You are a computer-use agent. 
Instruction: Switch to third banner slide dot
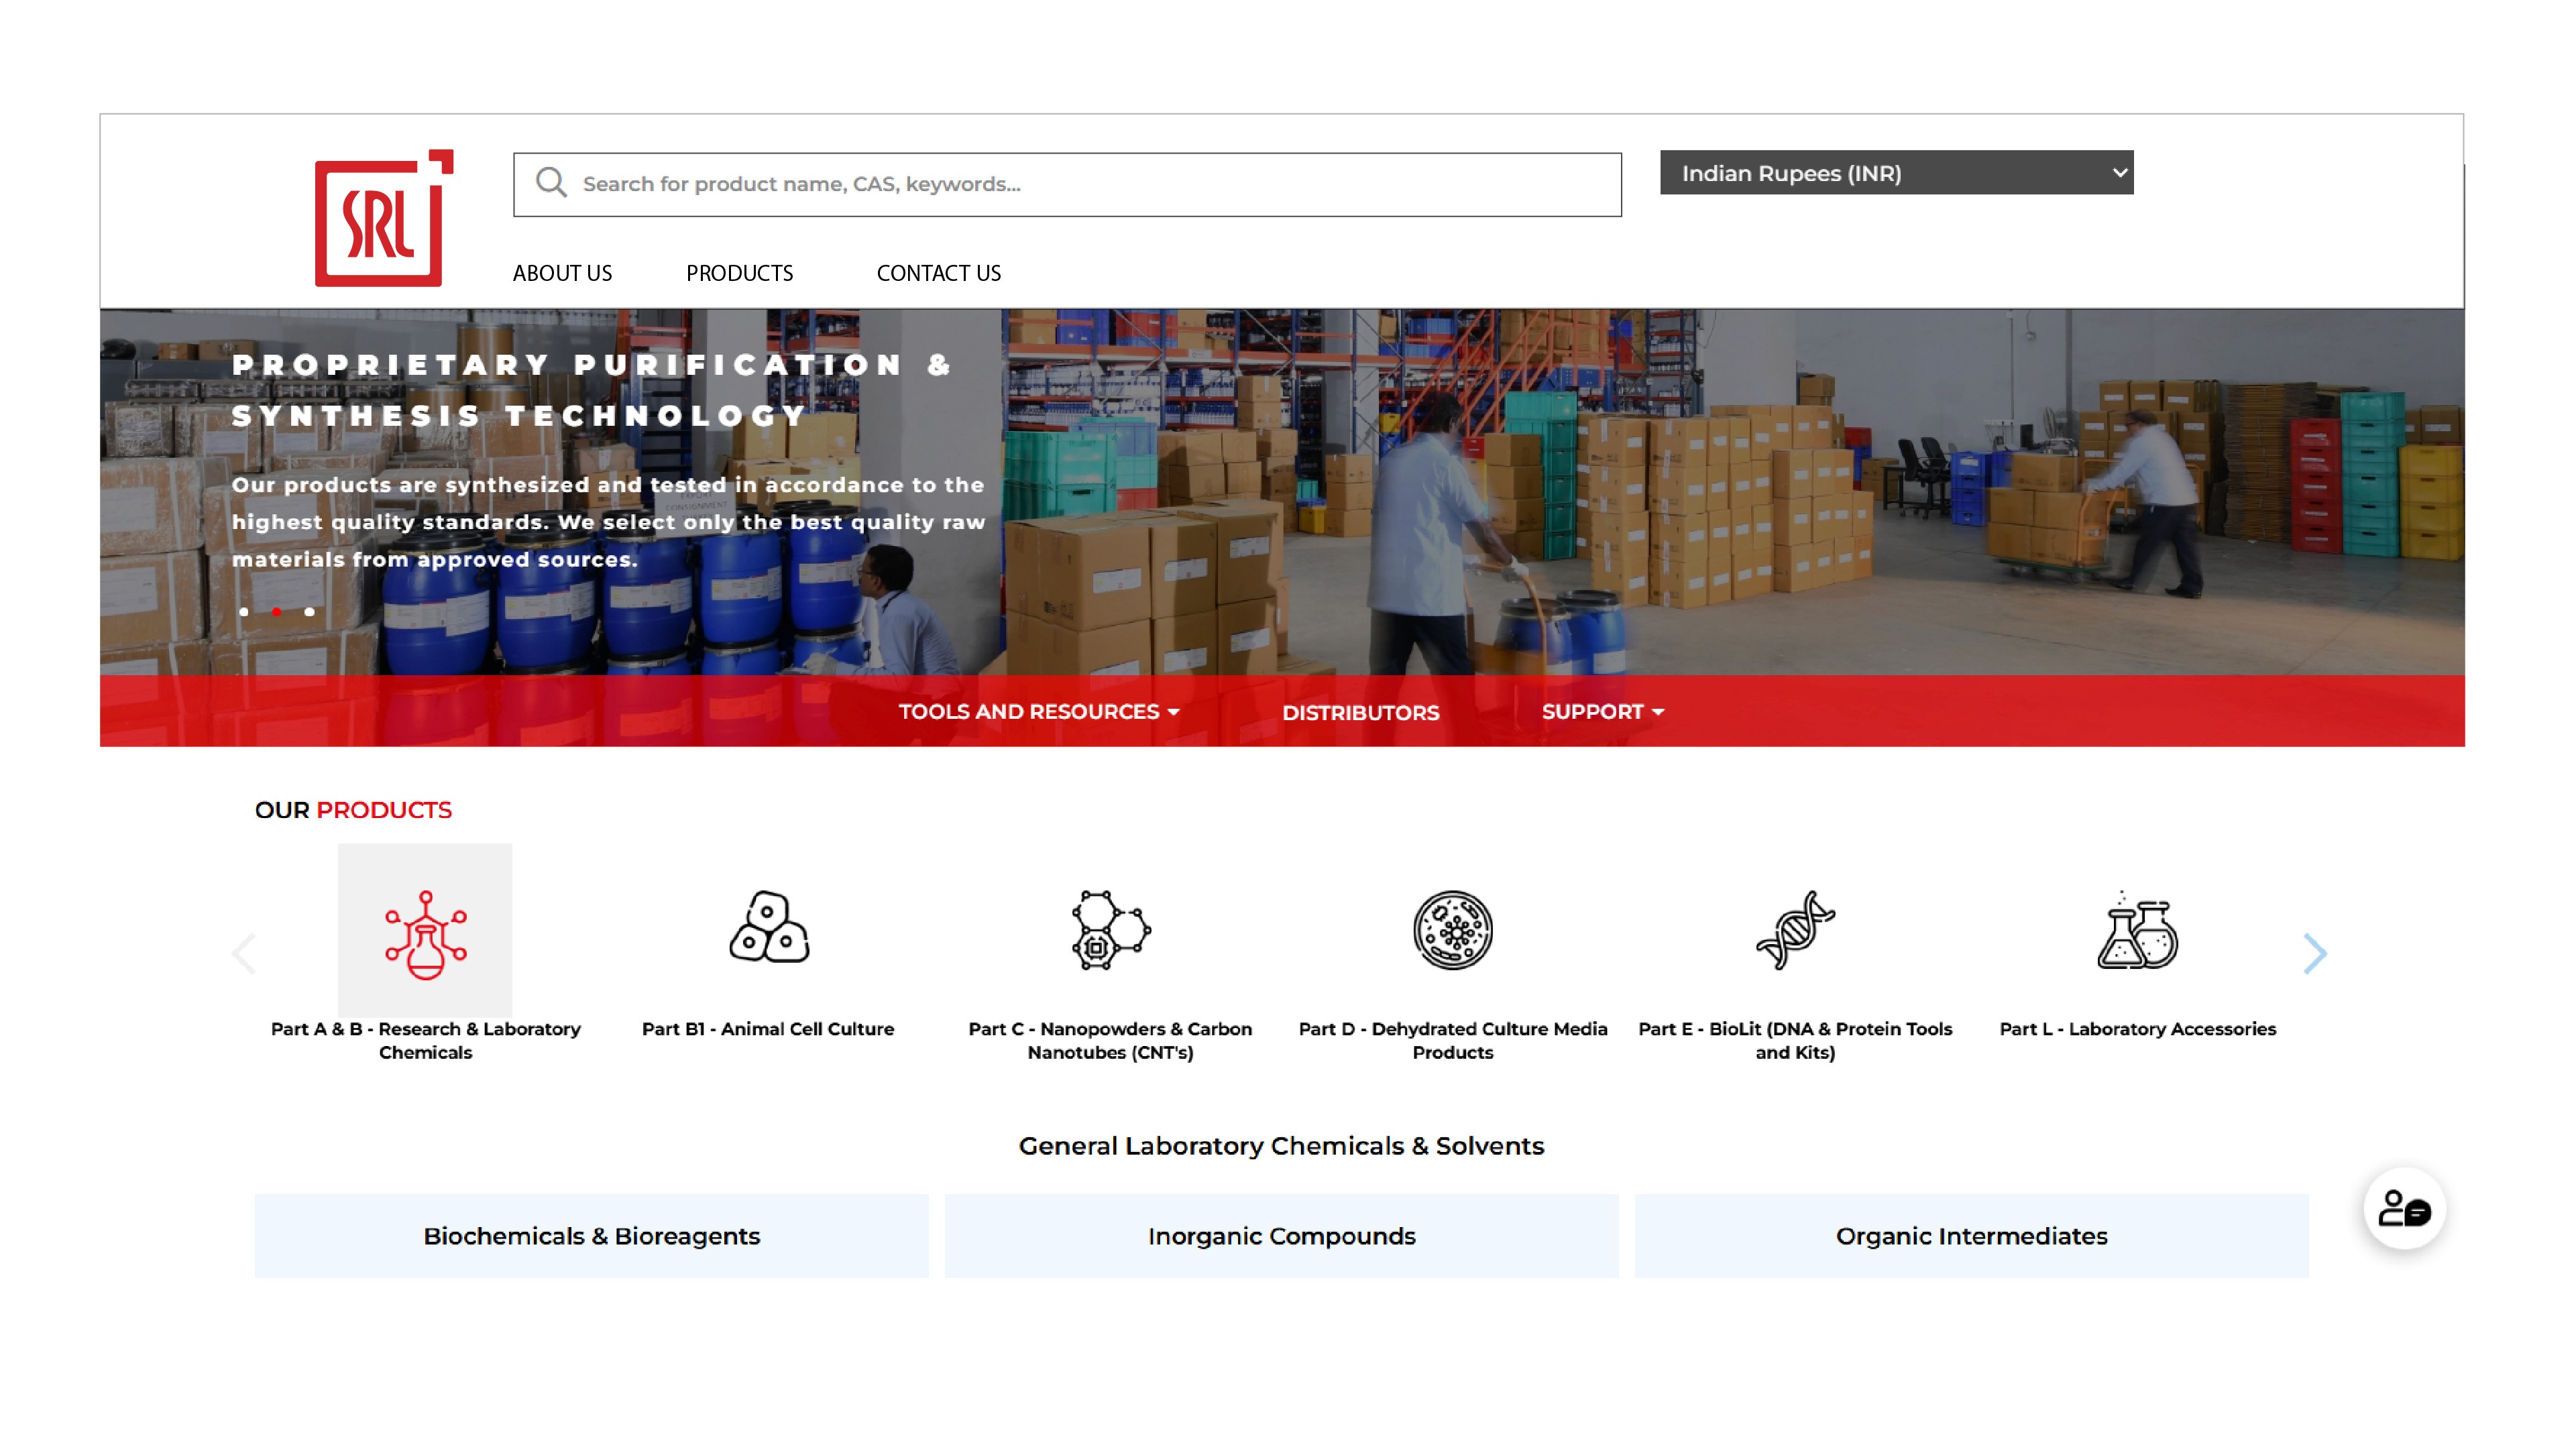[310, 611]
